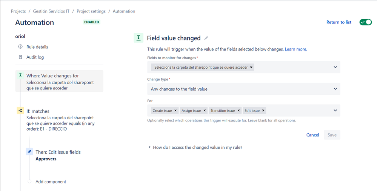This screenshot has width=377, height=191.
Task: Click the blue Edit issue fields pencil icon
Action: (x=29, y=152)
